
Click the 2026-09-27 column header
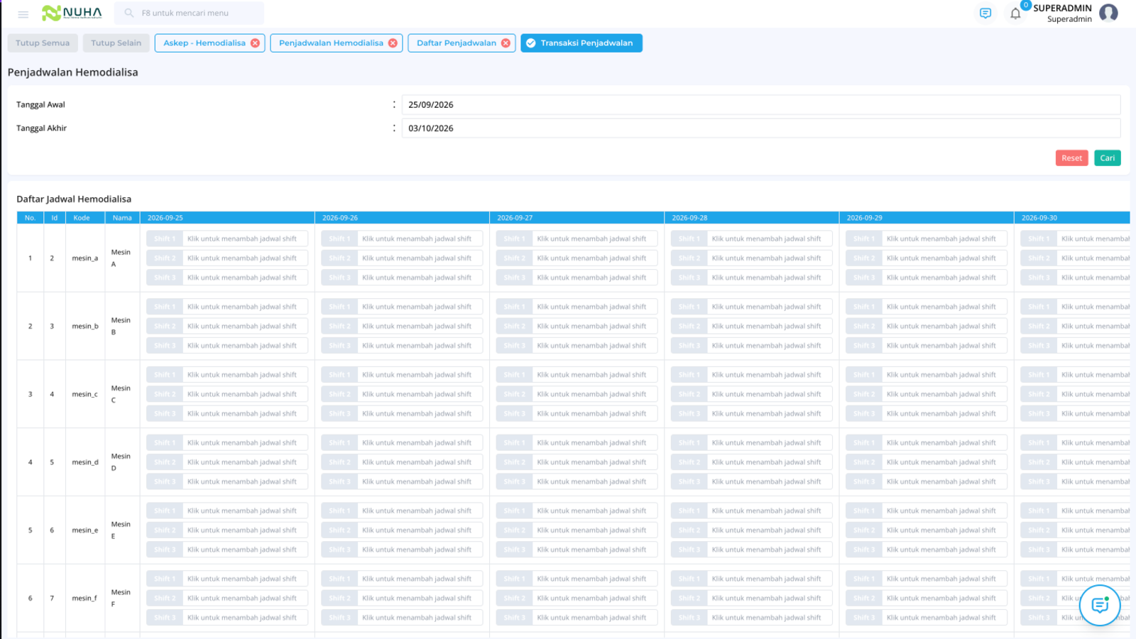click(x=577, y=218)
